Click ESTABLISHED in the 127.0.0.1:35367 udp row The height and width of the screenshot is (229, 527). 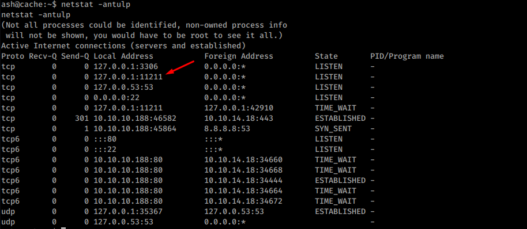(x=340, y=212)
